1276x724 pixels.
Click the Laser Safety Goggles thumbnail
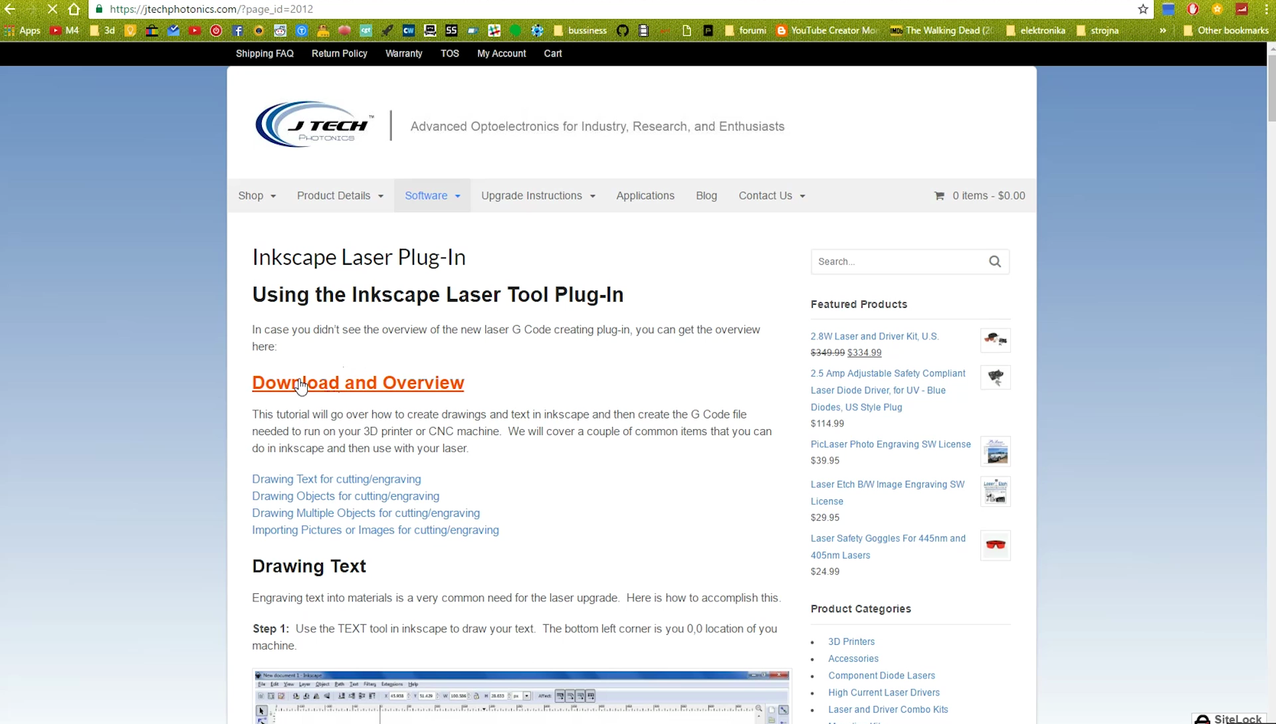point(996,545)
